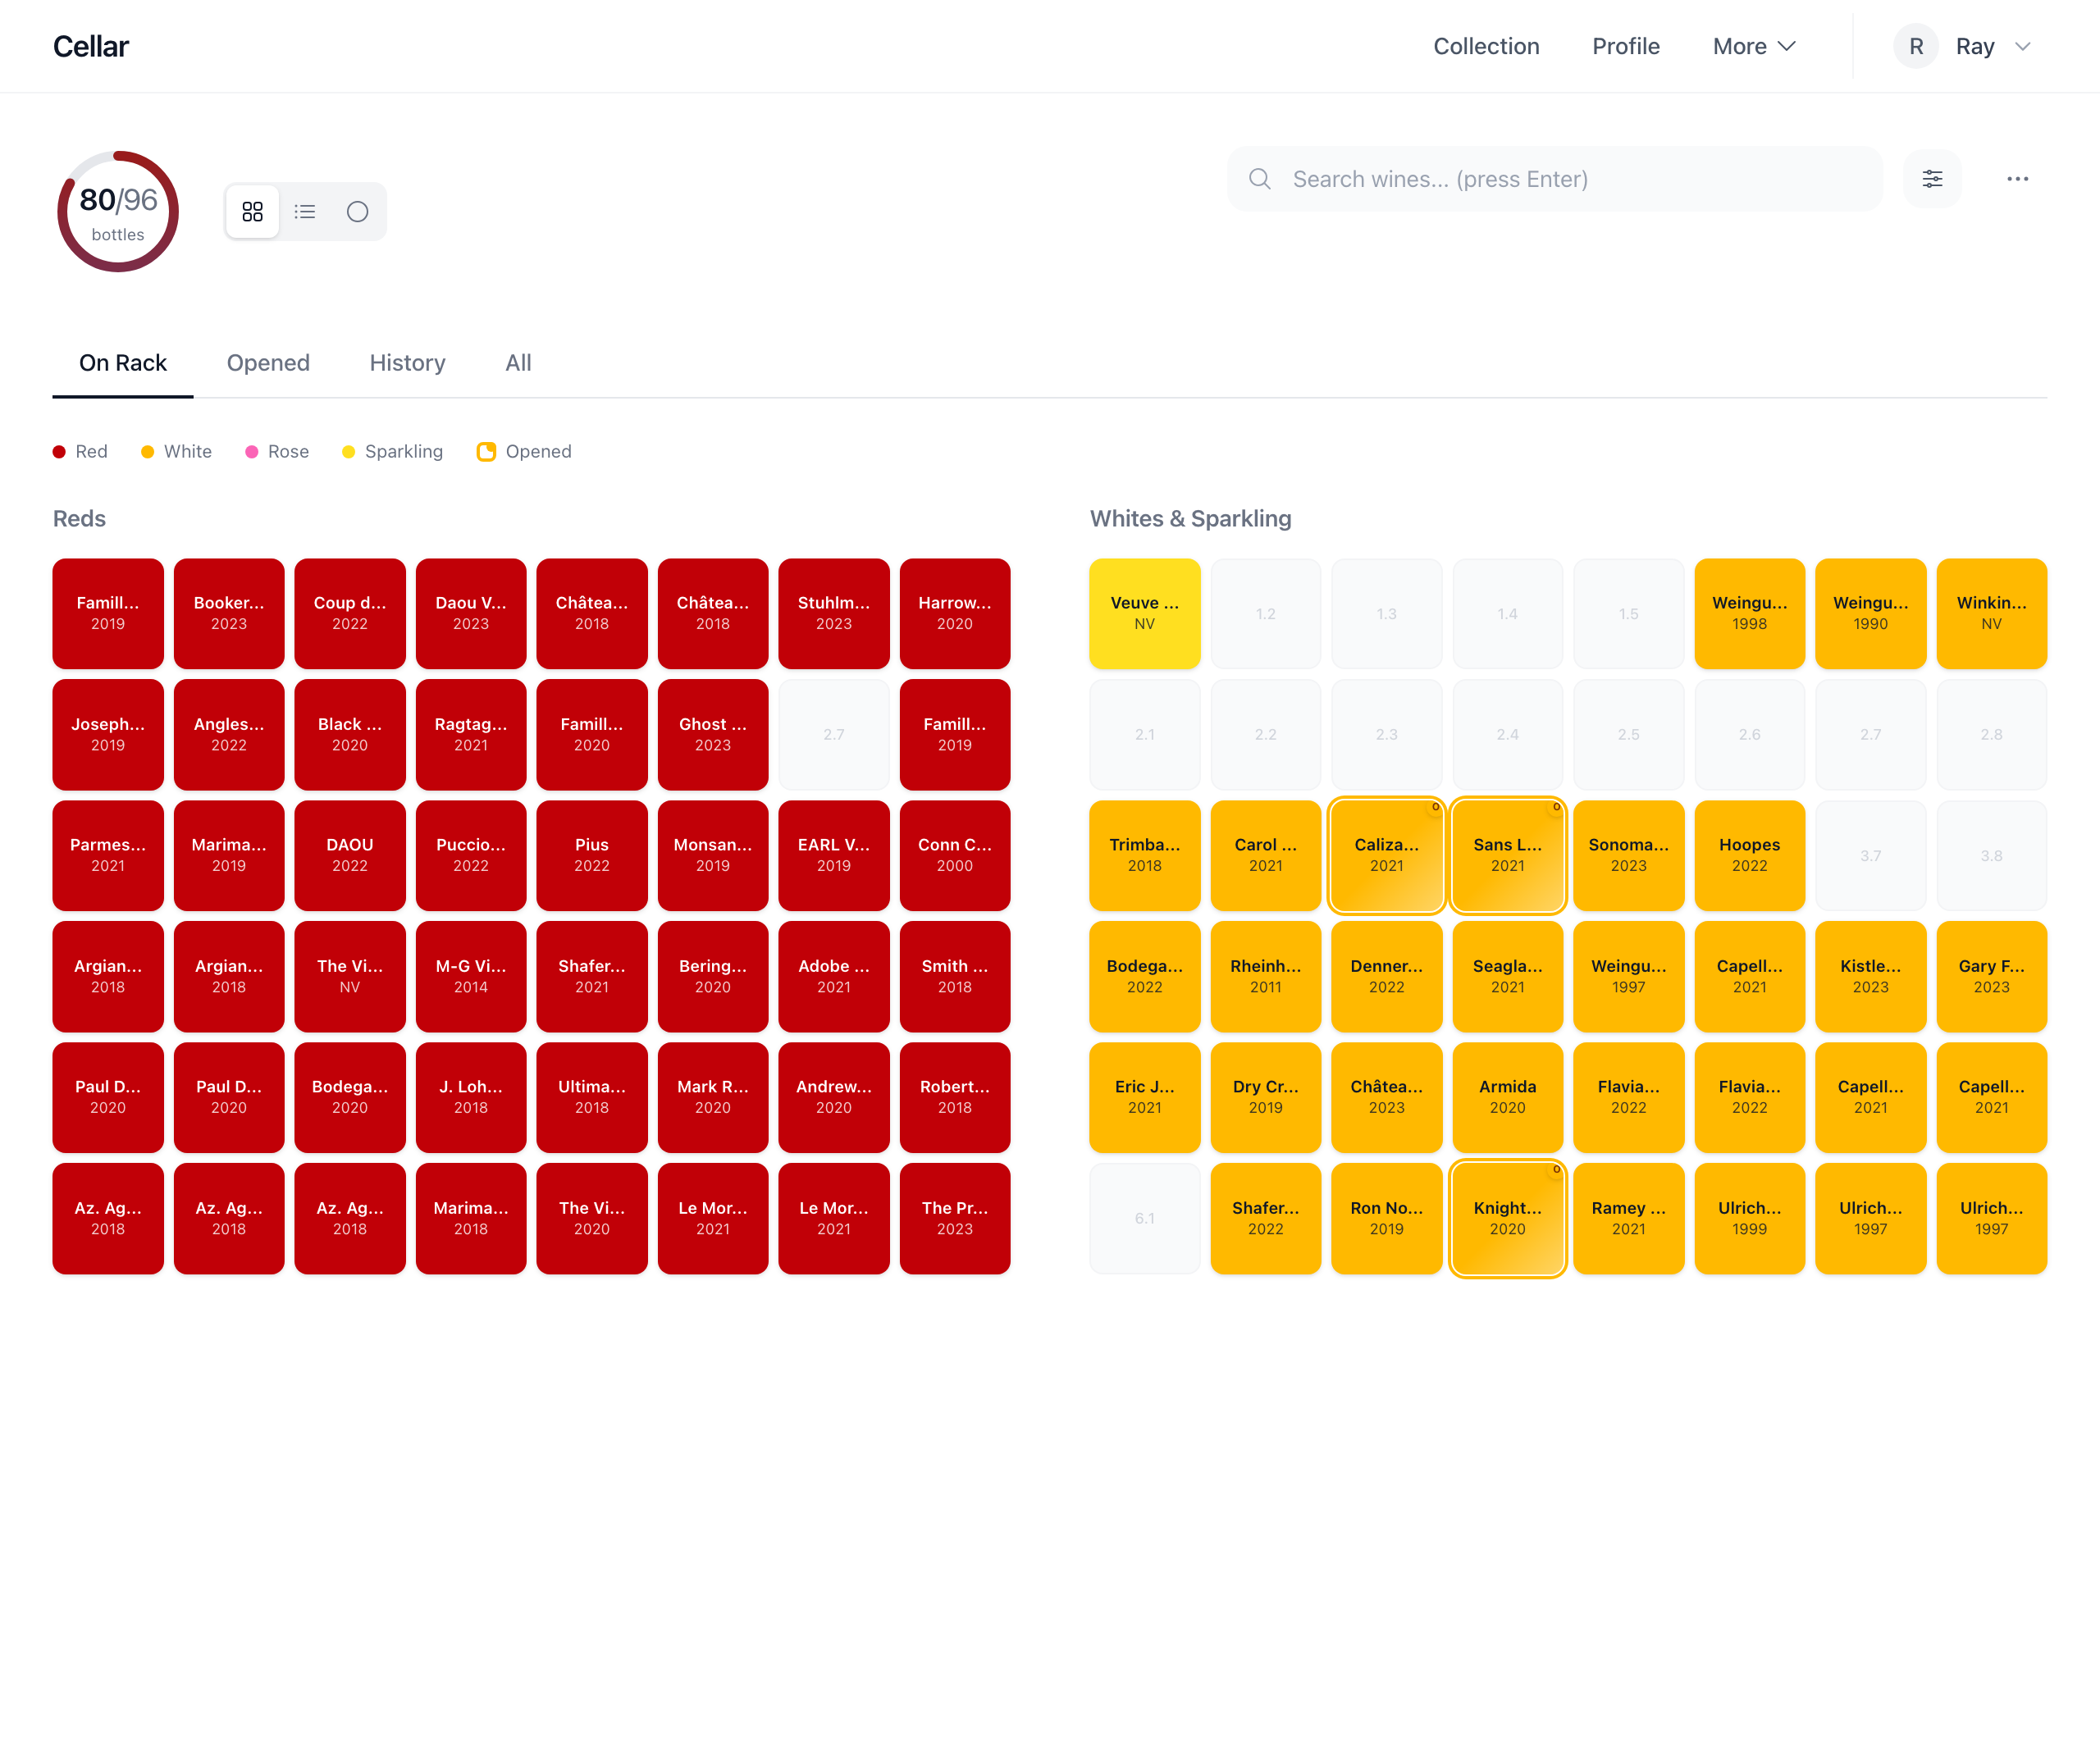Switch to the circle view mode

click(357, 212)
